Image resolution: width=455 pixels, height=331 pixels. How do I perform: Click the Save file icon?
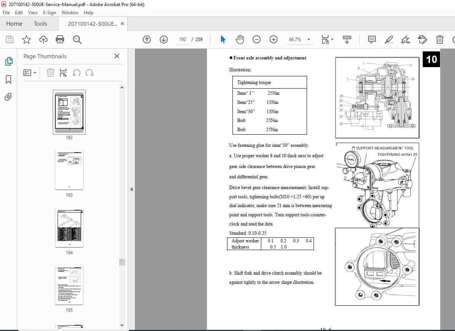click(10, 40)
